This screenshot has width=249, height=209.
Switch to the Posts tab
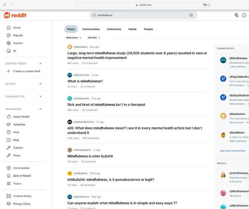click(x=71, y=29)
